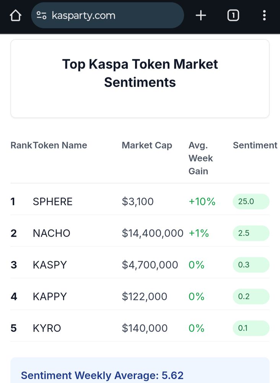Click the Rank column header

(21, 146)
